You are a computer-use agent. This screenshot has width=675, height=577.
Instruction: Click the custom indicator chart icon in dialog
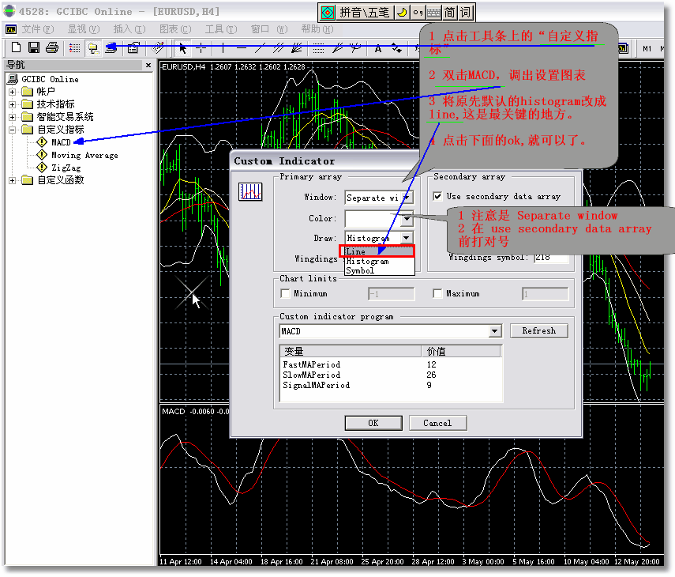251,191
